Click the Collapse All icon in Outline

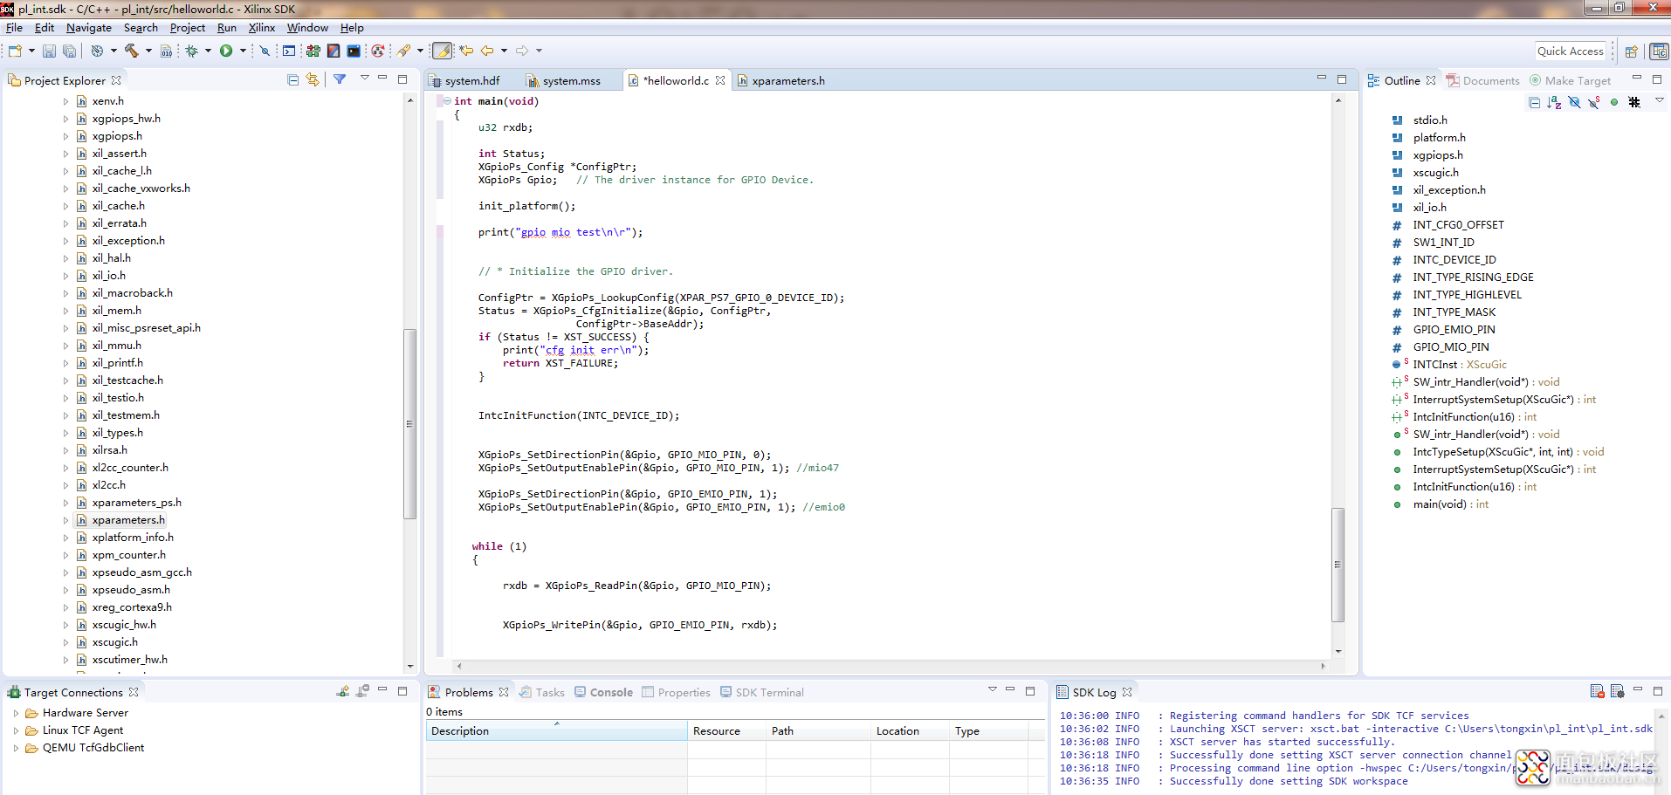(x=1534, y=102)
